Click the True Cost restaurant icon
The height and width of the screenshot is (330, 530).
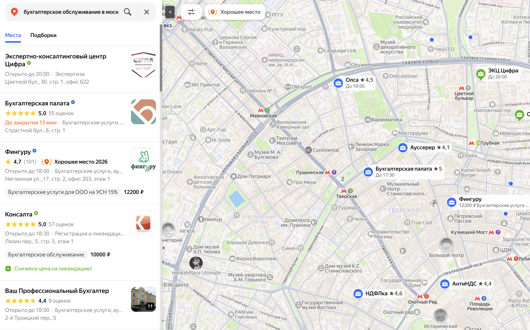[x=407, y=223]
